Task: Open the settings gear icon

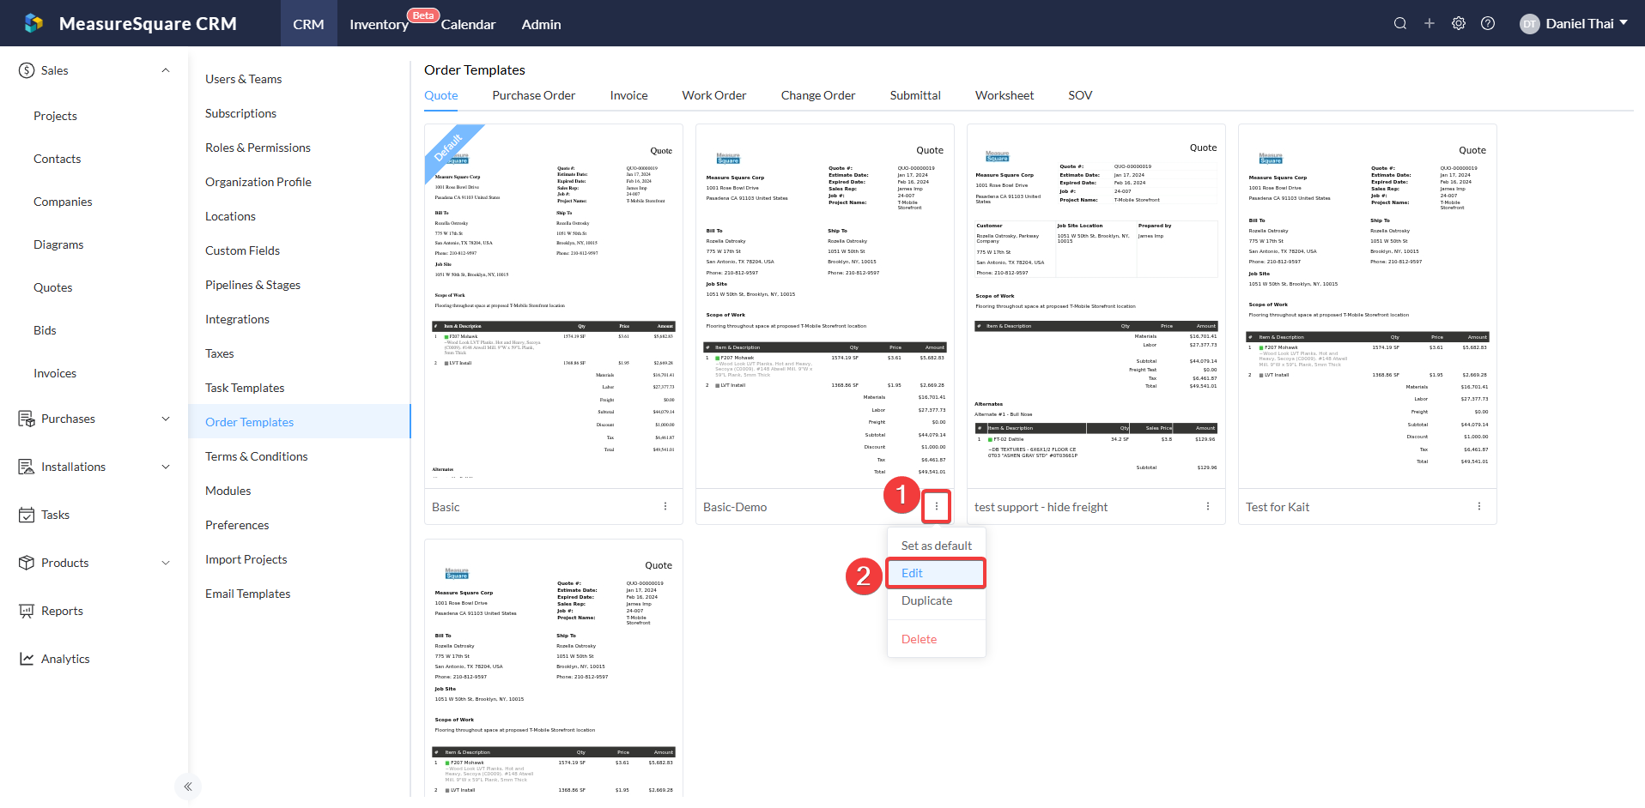Action: click(1459, 23)
